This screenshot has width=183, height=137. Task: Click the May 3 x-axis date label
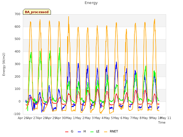89,118
